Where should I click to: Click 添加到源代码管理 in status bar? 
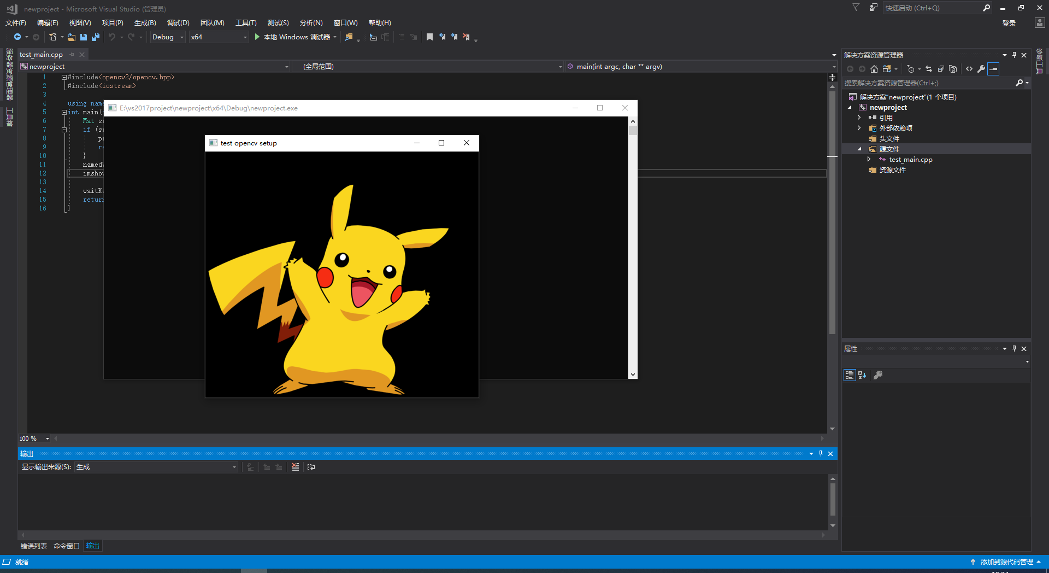coord(1006,562)
